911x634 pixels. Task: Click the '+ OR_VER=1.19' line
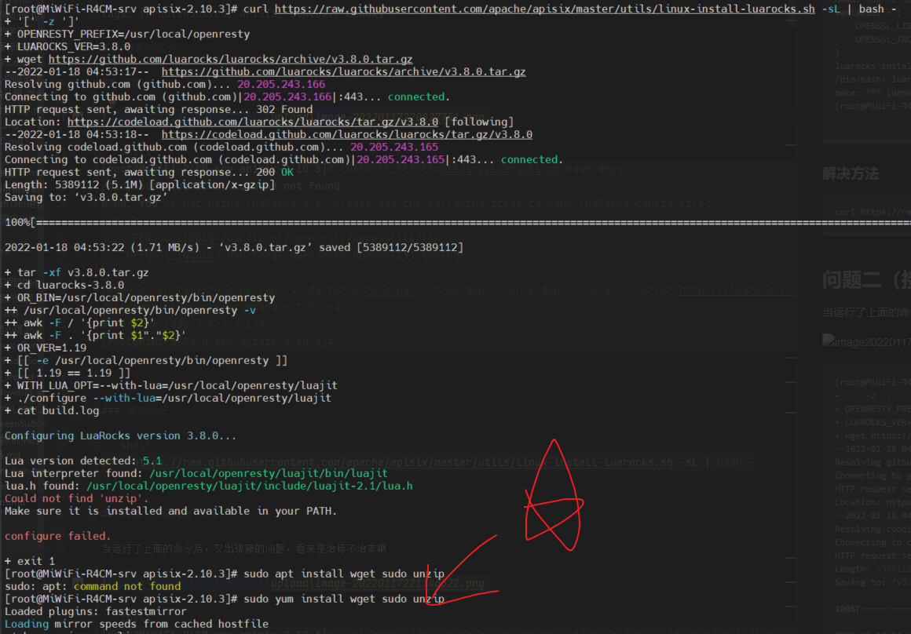point(46,348)
